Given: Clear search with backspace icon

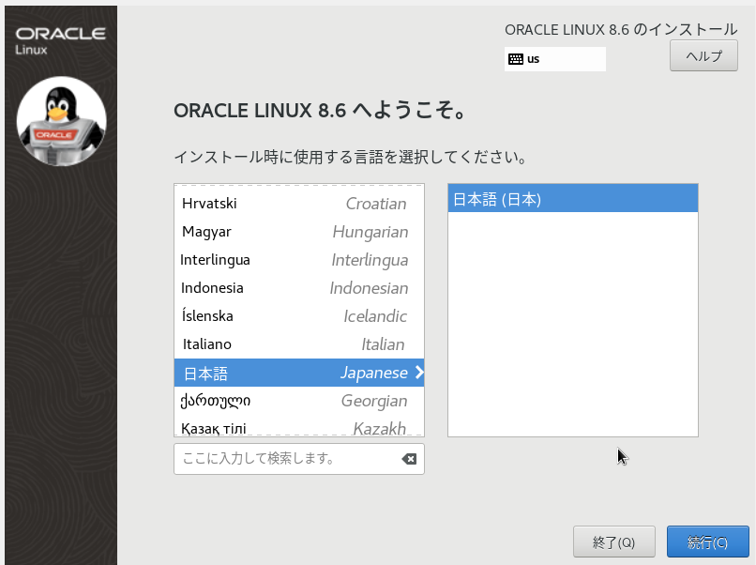Looking at the screenshot, I should [x=409, y=459].
